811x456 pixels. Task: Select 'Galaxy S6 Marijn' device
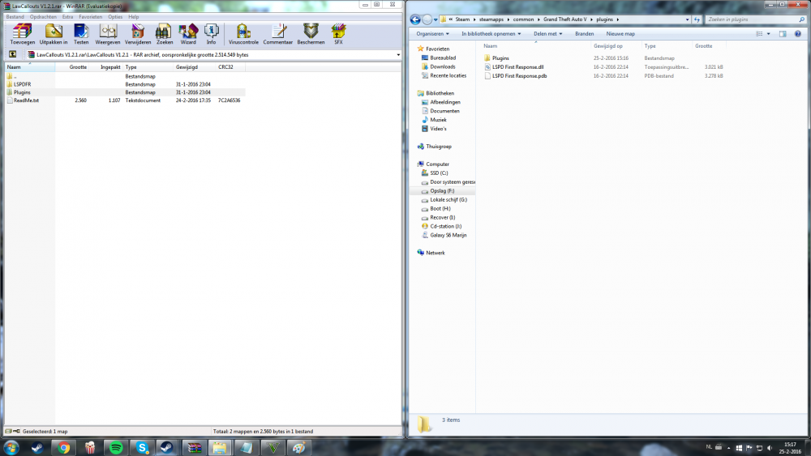(x=448, y=235)
